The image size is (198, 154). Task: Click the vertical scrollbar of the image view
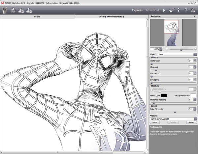[x=147, y=85]
